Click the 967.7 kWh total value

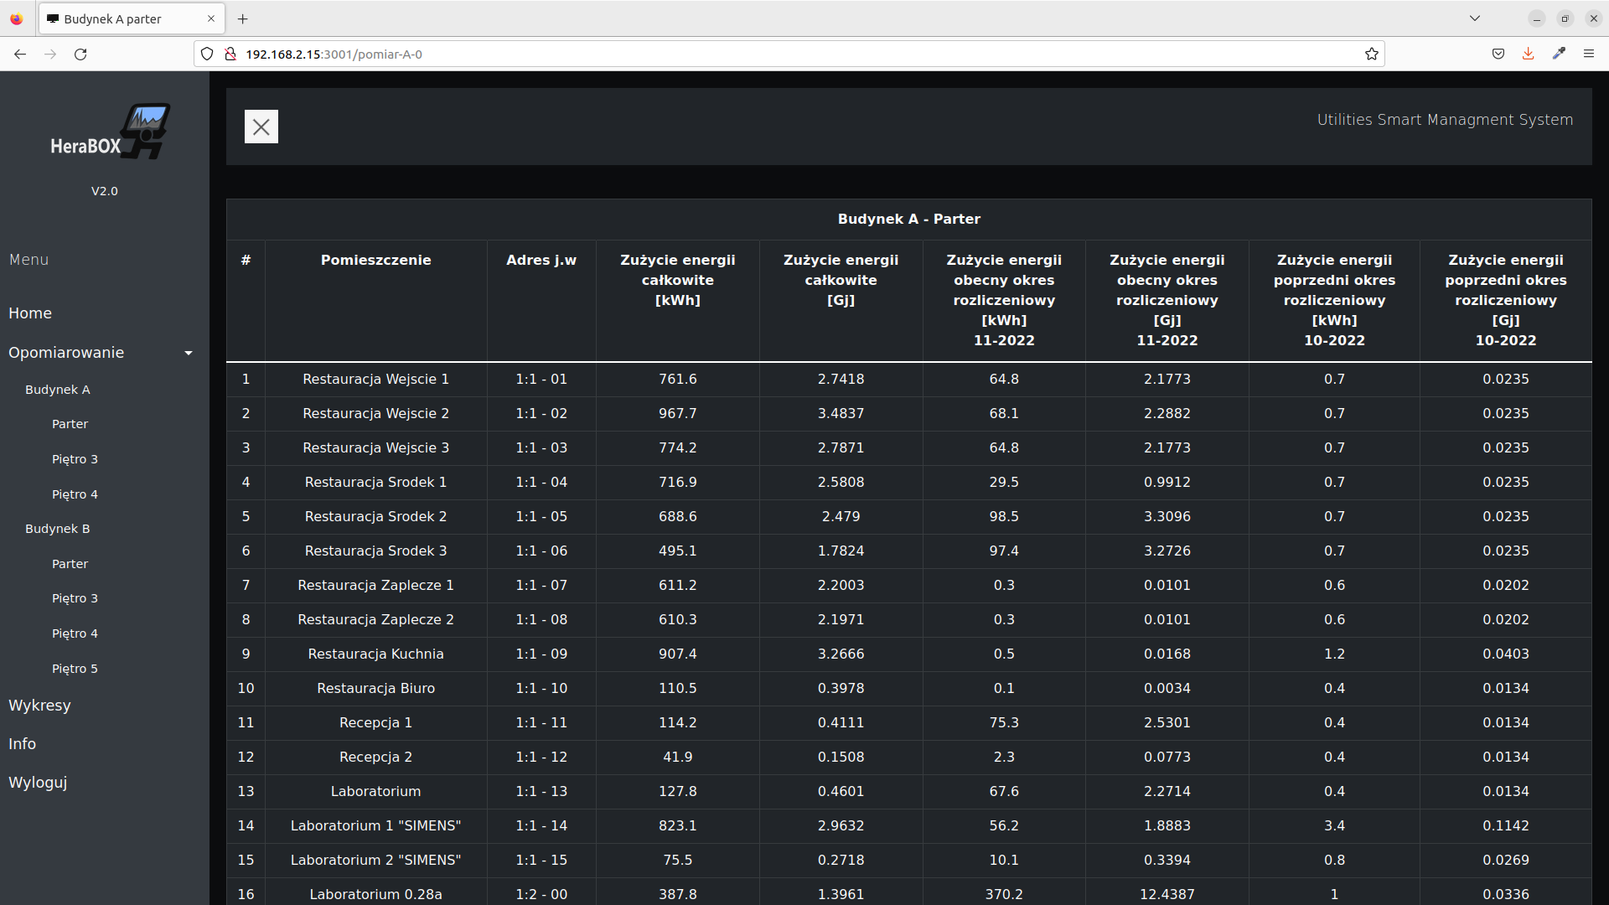[x=677, y=413]
